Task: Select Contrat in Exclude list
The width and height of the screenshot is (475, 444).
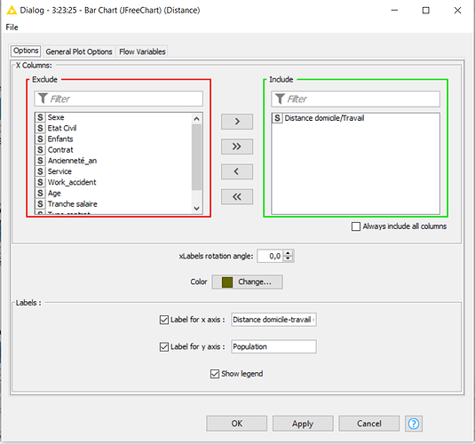Action: (x=114, y=150)
